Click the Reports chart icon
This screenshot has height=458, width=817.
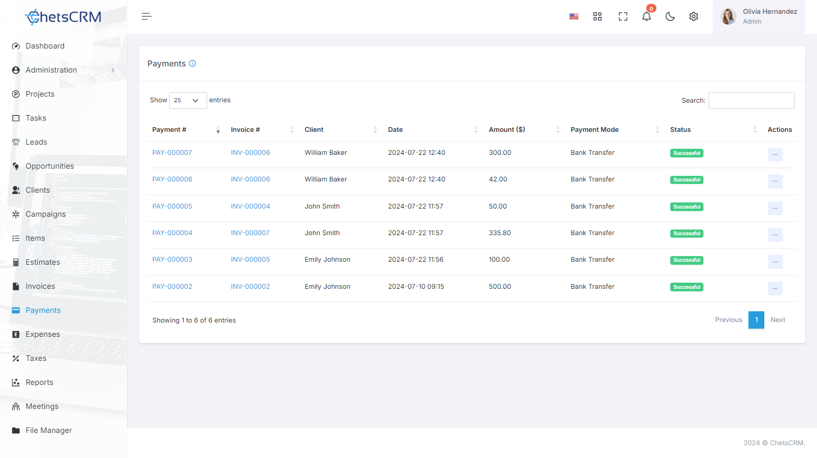16,382
